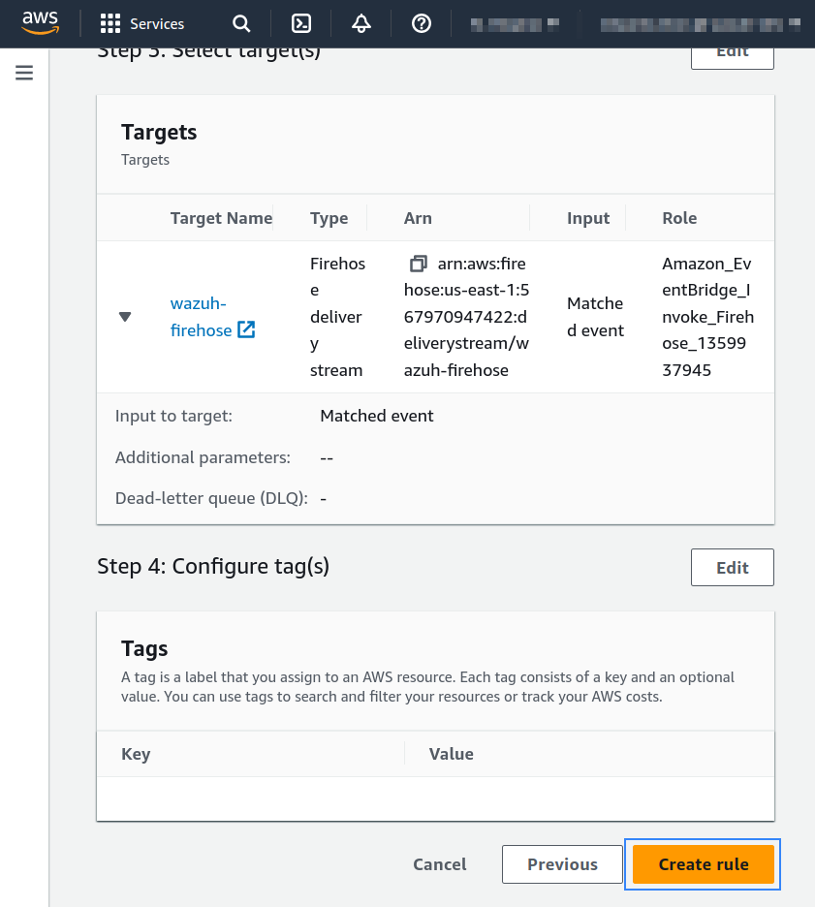Screen dimensions: 815x907
Task: Open the help question mark icon
Action: point(422,23)
